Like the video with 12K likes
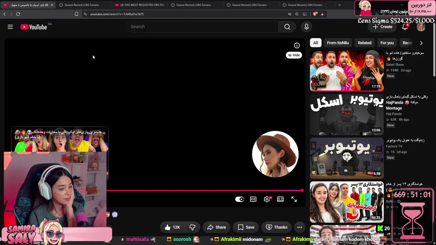The image size is (436, 245). [172, 227]
